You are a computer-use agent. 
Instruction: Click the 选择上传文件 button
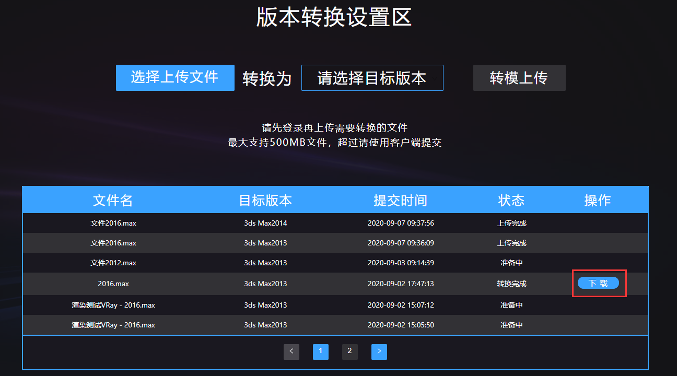(x=175, y=78)
